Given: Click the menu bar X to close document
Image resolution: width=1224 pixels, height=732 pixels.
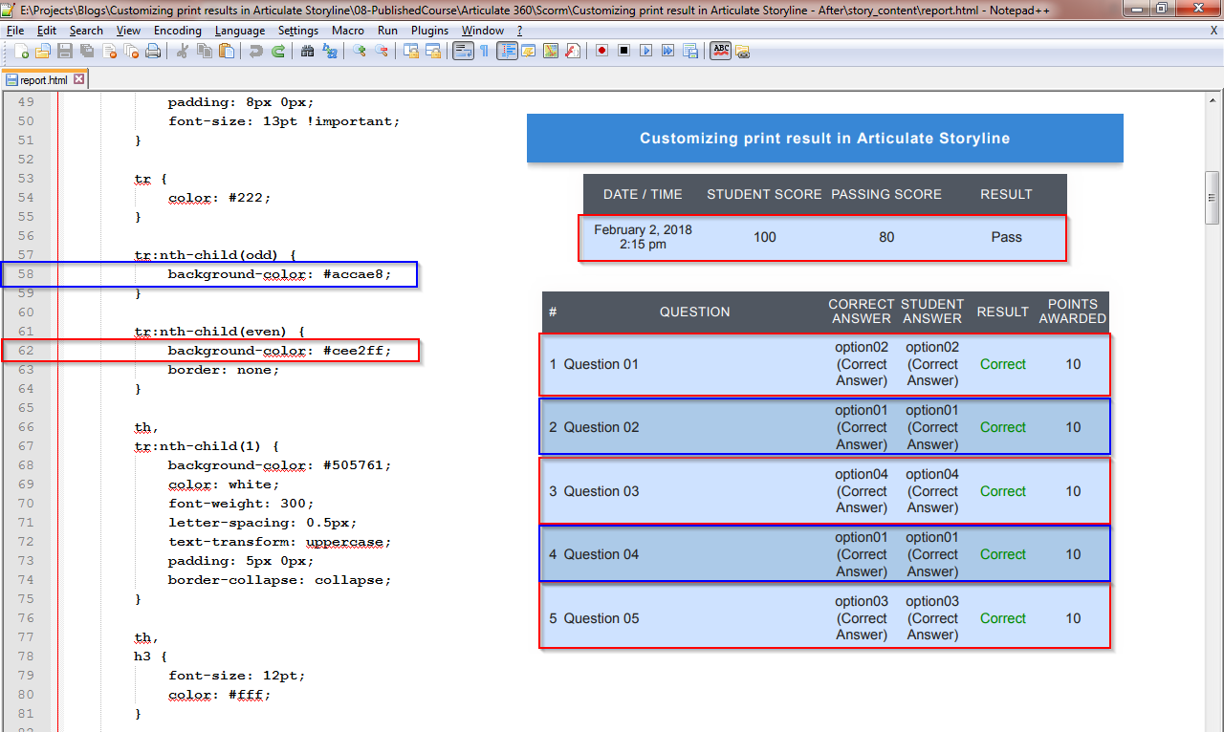Looking at the screenshot, I should [1213, 31].
